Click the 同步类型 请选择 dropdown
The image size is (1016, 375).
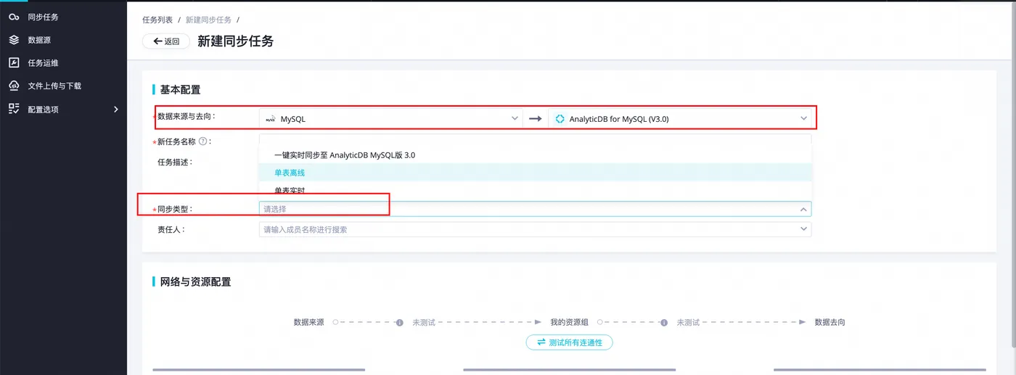tap(535, 209)
